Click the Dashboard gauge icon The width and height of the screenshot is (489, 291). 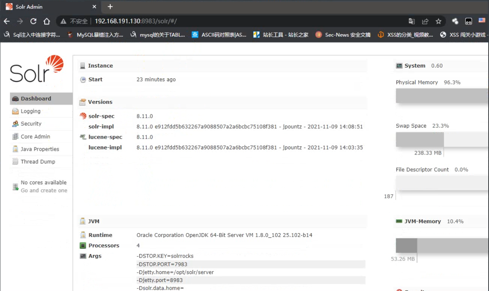click(x=15, y=99)
